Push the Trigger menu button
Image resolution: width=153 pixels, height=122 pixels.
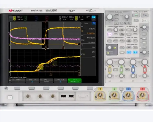point(109,30)
